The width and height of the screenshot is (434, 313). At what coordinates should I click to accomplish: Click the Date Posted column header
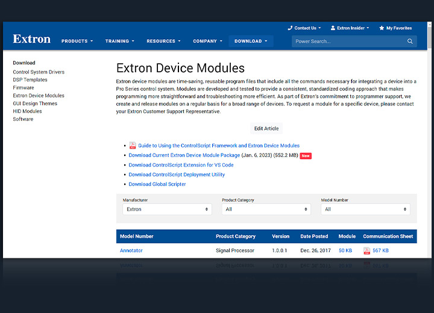[314, 237]
